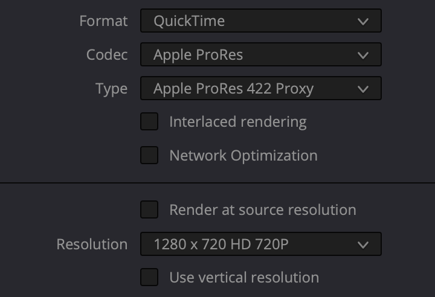Select the Format field label

103,21
